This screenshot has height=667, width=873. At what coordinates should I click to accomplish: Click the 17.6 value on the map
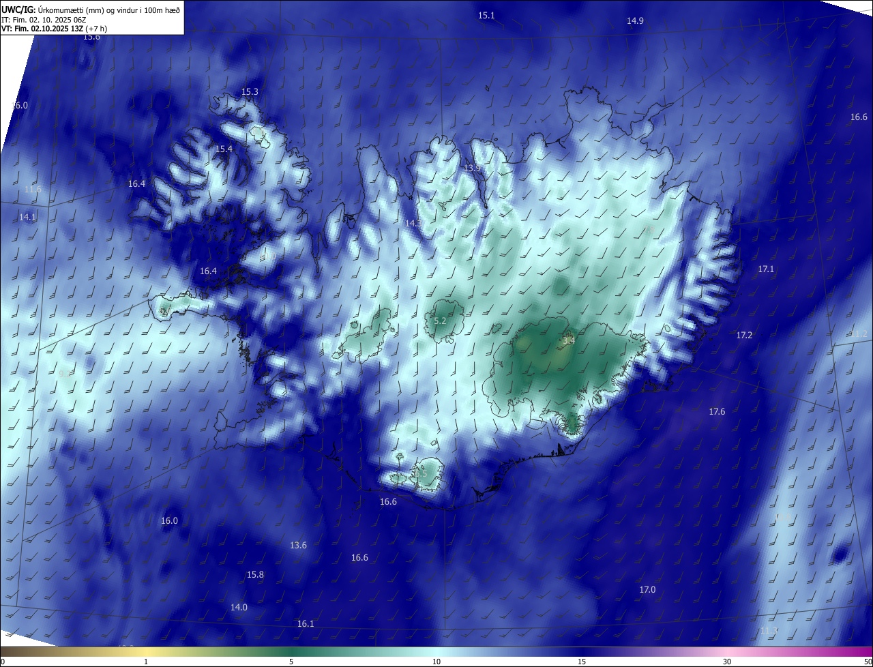coord(717,412)
